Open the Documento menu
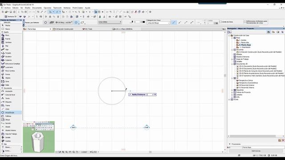 (37, 8)
